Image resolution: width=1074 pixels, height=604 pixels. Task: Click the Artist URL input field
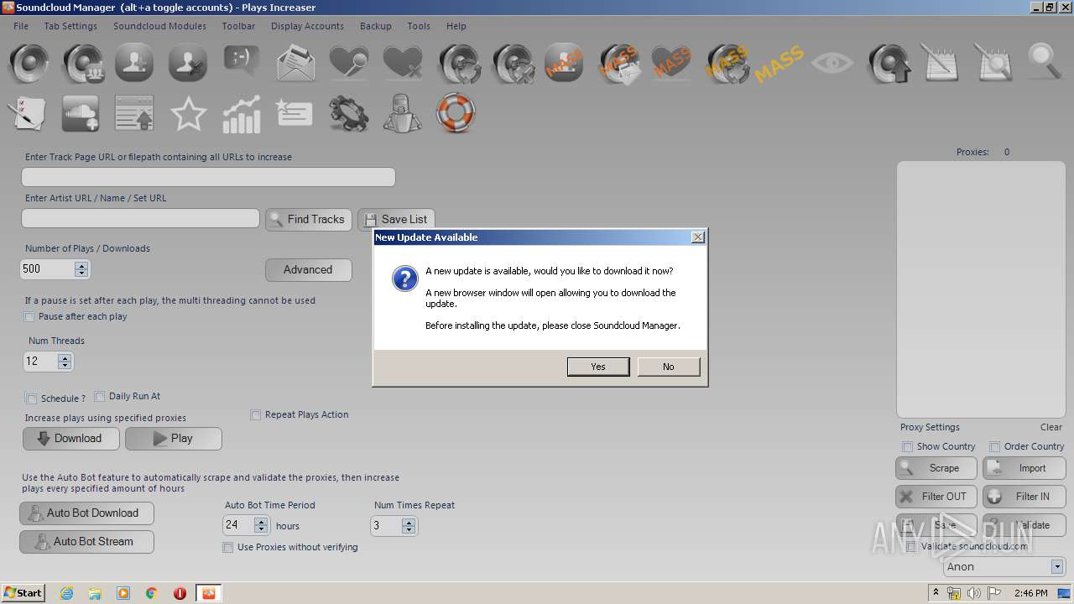pos(140,218)
